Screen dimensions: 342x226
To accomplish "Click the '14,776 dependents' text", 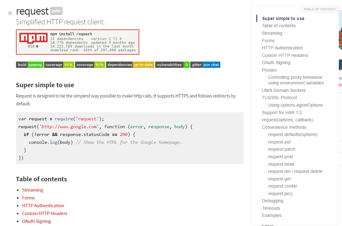I will point(69,43).
